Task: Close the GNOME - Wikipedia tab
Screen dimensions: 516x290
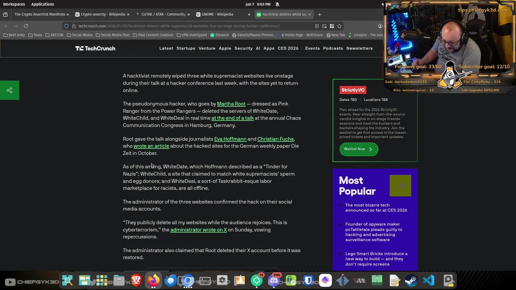Action: (249, 14)
